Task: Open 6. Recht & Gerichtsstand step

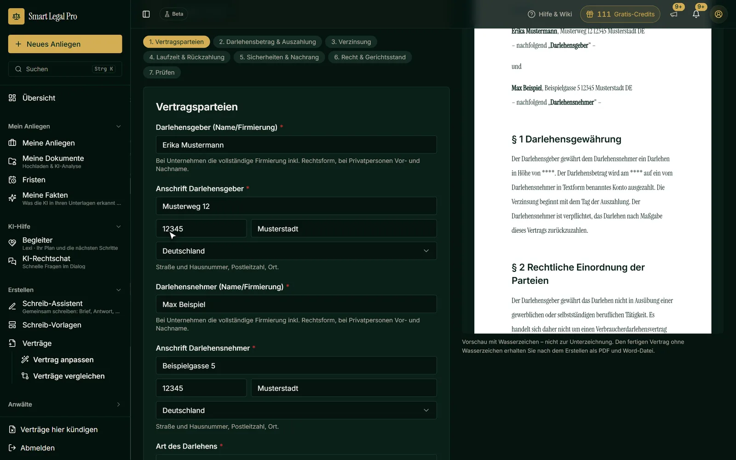Action: pos(370,57)
